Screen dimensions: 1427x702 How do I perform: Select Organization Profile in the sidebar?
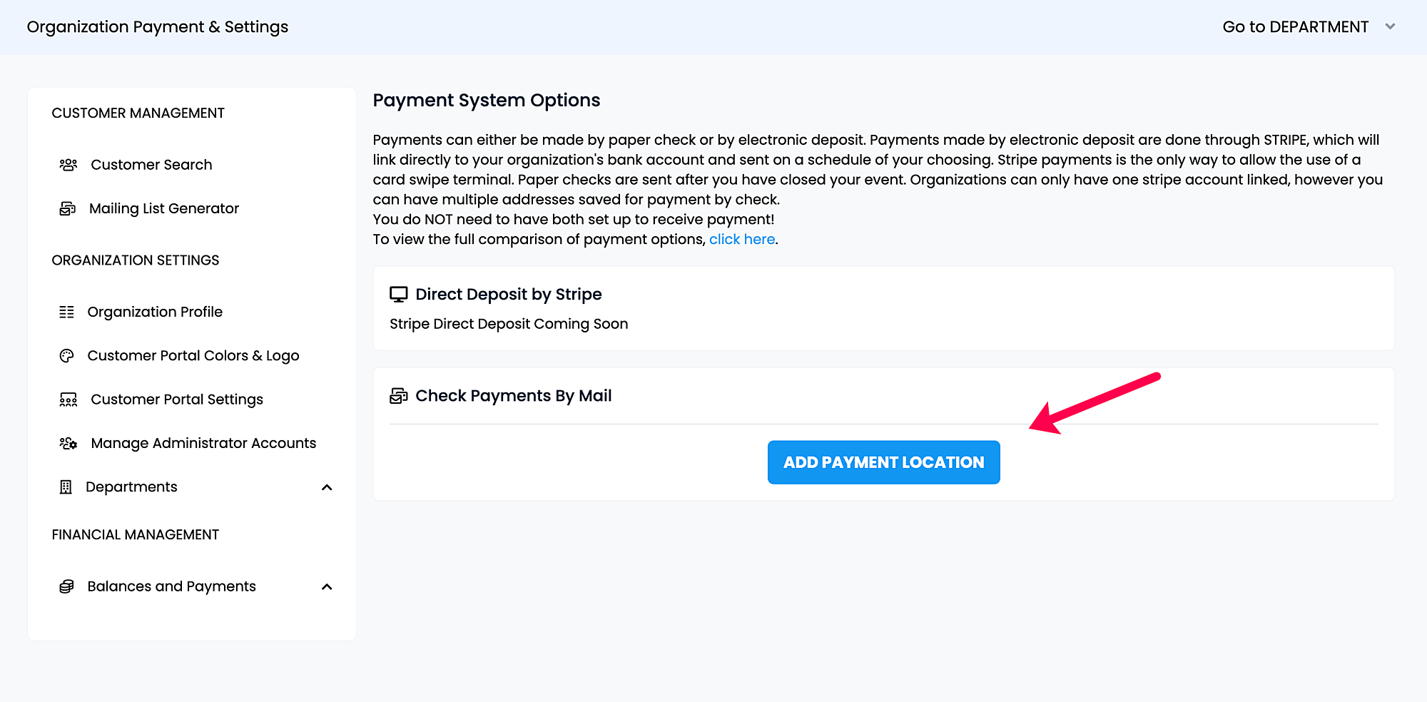click(155, 312)
